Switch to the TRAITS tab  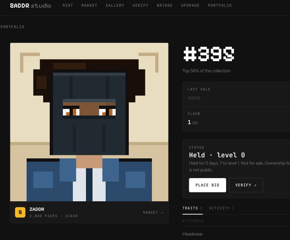click(192, 208)
